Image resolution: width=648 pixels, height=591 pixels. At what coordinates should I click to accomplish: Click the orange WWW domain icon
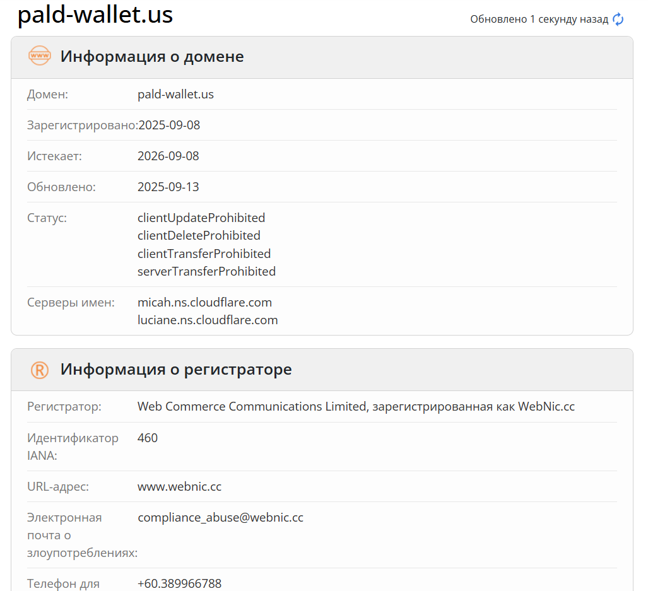(x=39, y=56)
